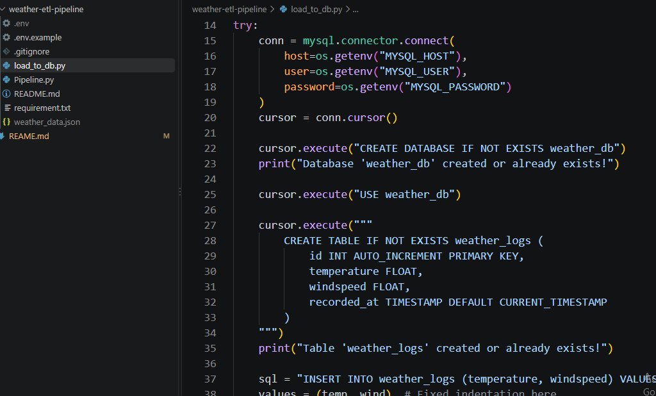Click 'id INT AUTO_INCREMENT PRIMARY KEY' line
Viewport: 656px width, 396px height.
tap(416, 256)
